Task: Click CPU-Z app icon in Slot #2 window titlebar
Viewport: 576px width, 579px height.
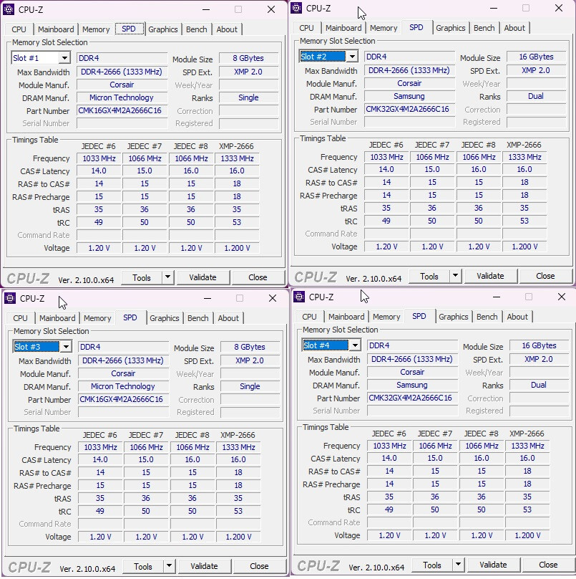Action: tap(296, 8)
